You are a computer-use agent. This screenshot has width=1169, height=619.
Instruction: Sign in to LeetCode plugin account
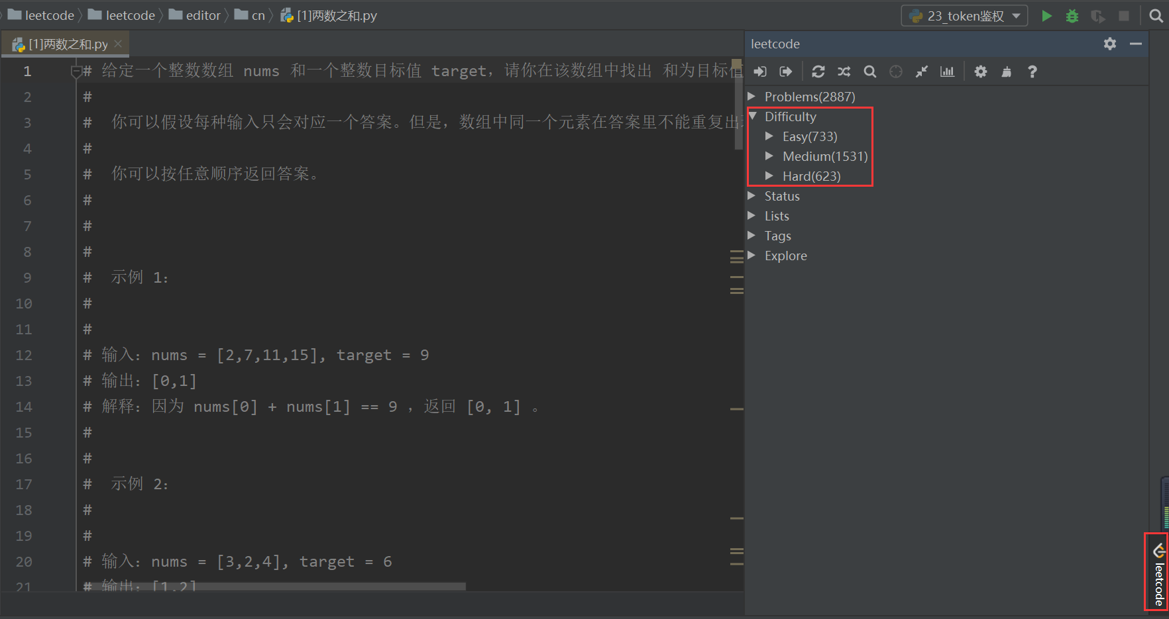click(x=759, y=71)
